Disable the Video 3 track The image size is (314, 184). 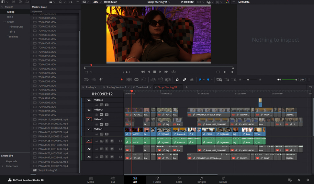click(x=107, y=114)
